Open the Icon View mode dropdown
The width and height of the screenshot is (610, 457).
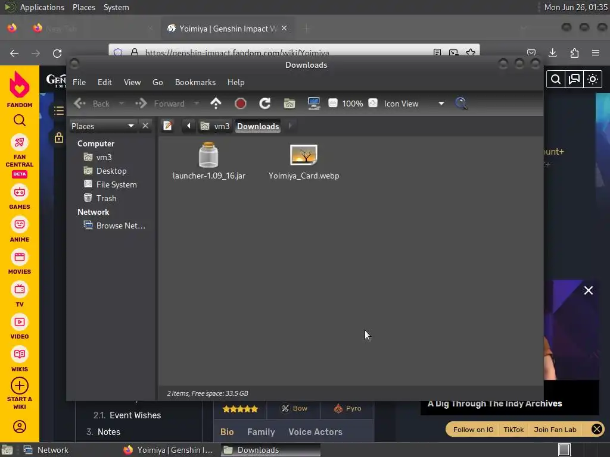(414, 104)
